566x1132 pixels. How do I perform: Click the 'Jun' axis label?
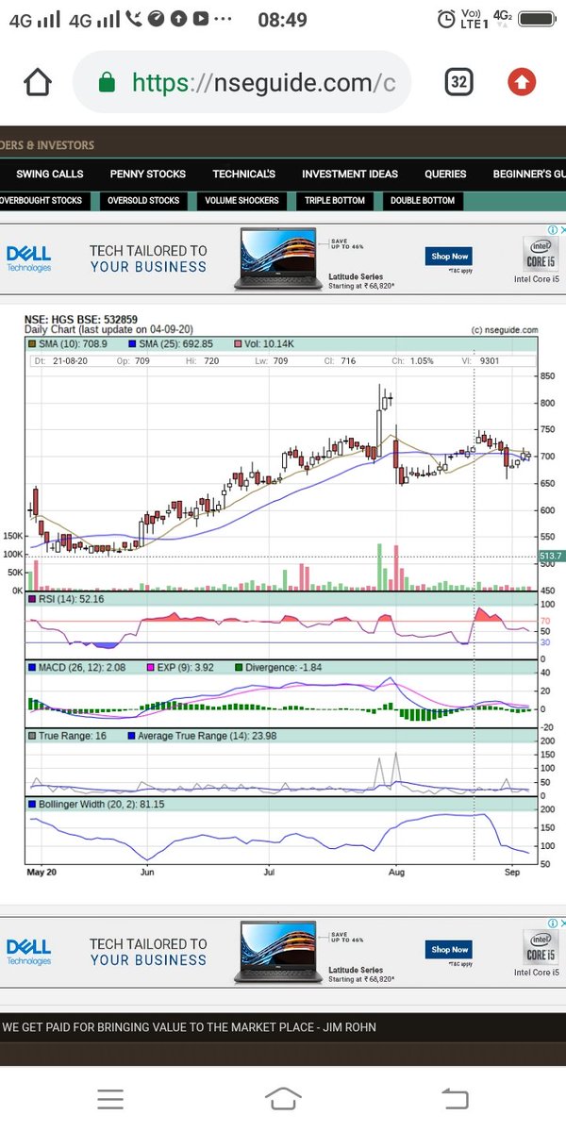pos(147,874)
